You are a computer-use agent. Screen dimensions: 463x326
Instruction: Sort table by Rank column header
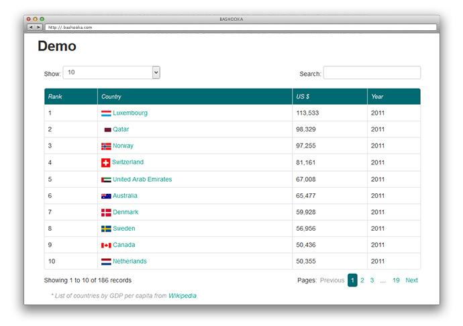click(55, 97)
